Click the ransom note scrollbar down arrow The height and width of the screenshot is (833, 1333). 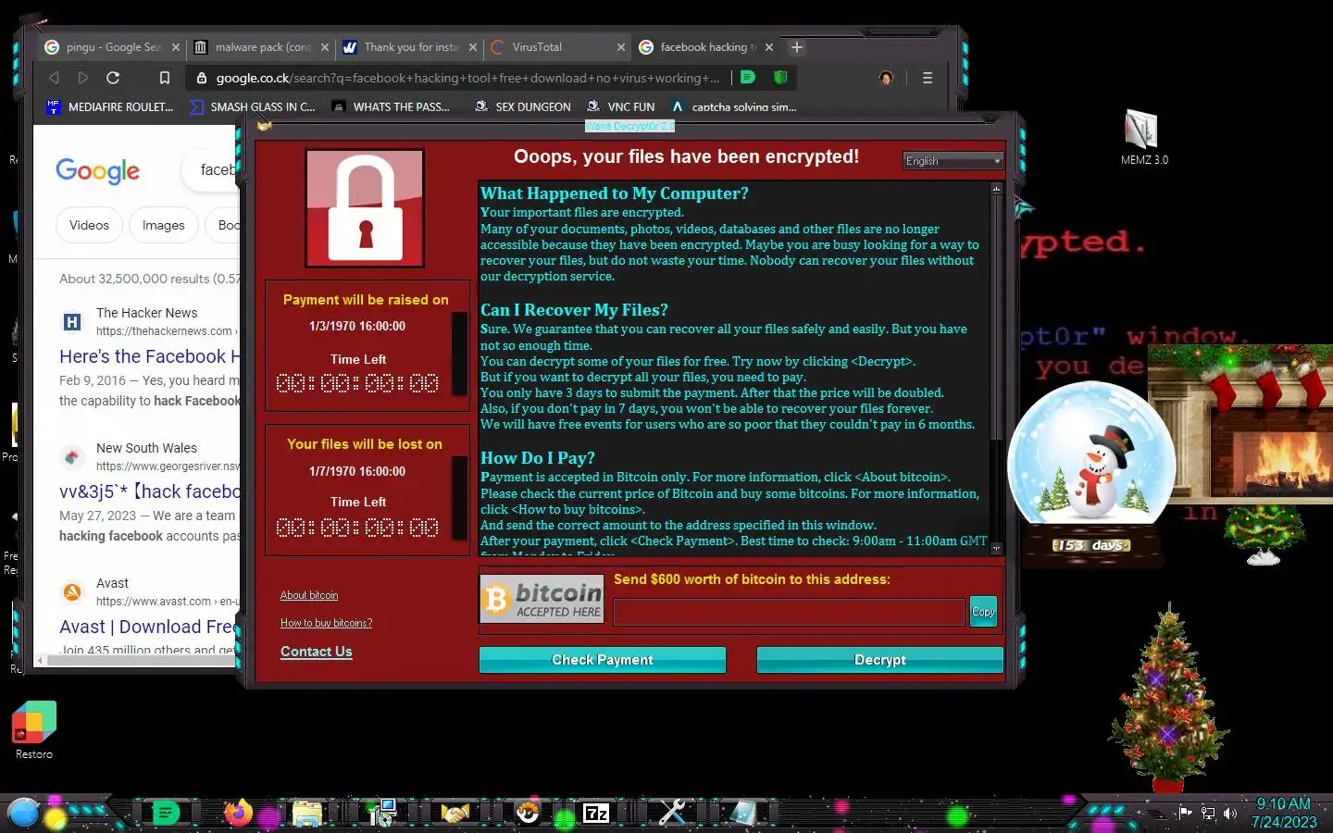[x=996, y=549]
